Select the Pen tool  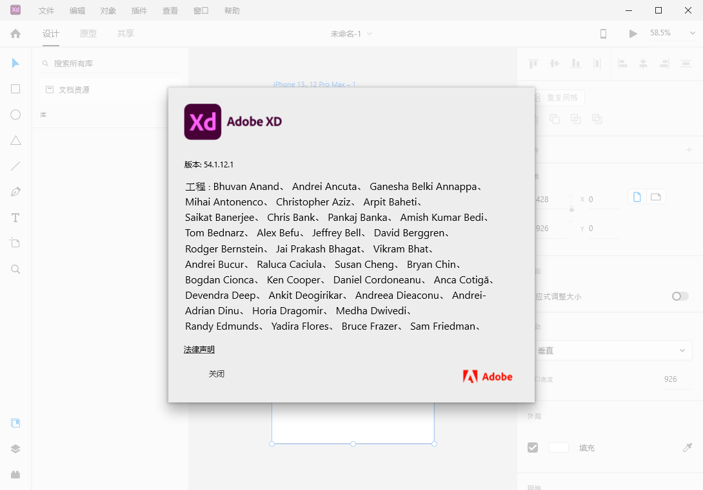pos(15,192)
